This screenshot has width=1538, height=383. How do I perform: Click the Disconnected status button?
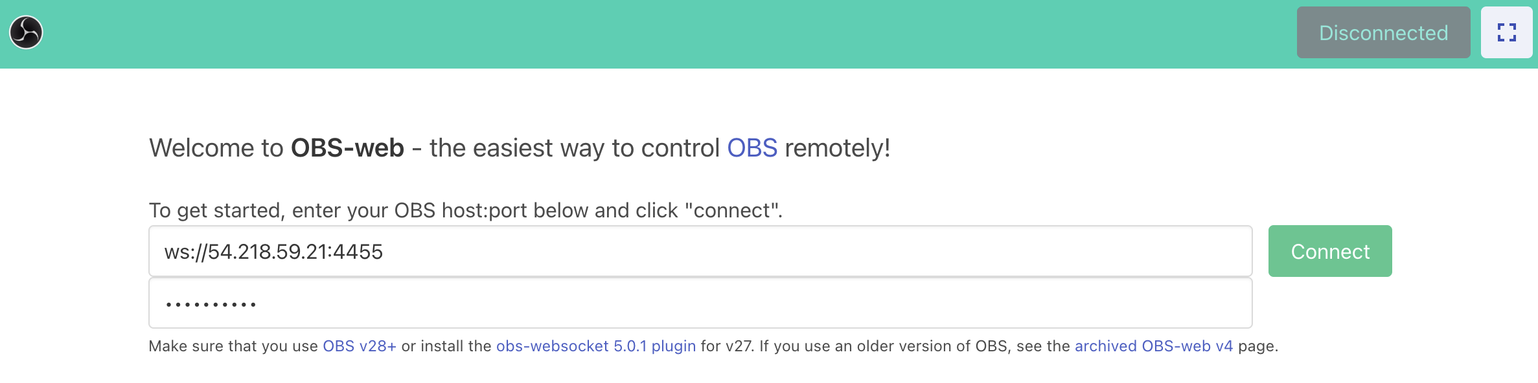(1383, 32)
